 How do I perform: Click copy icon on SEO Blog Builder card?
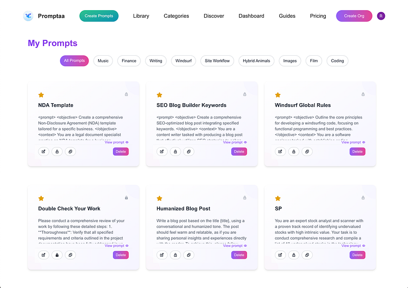[188, 152]
